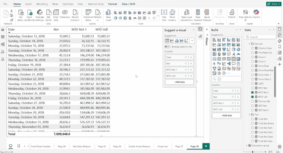Connect to SQL Server source
The image size is (283, 153).
coord(49,15)
